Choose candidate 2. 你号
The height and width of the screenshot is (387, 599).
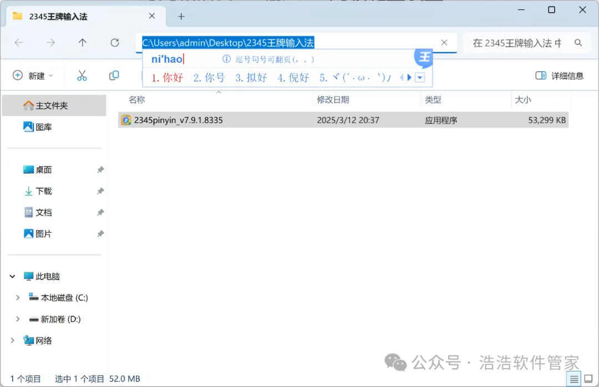[x=209, y=78]
